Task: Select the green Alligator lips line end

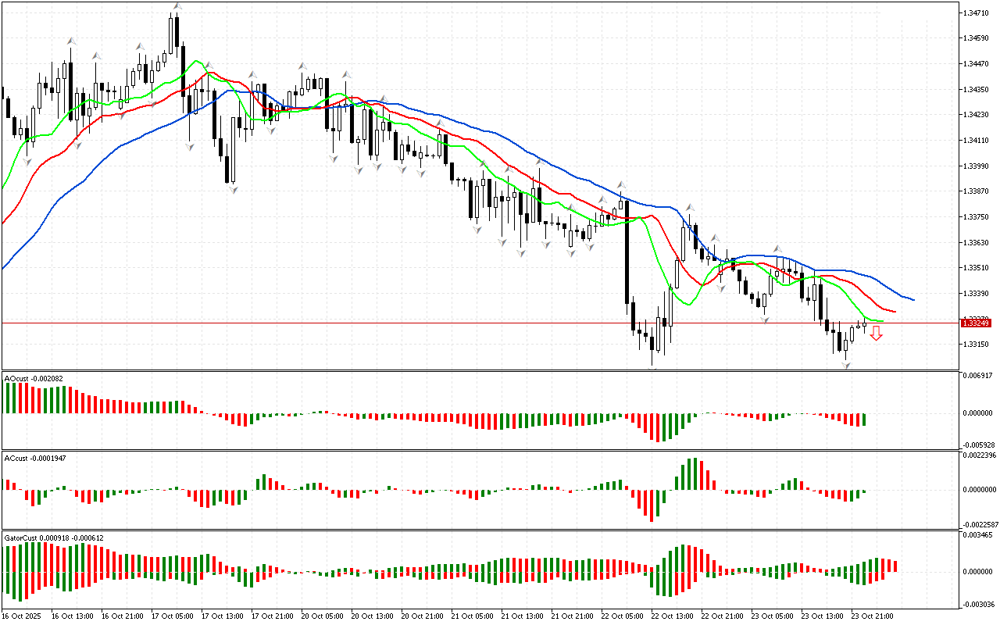Action: coord(883,321)
